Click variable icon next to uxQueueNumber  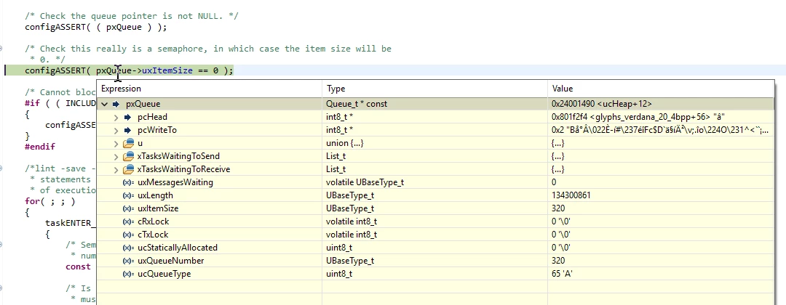[x=128, y=261]
